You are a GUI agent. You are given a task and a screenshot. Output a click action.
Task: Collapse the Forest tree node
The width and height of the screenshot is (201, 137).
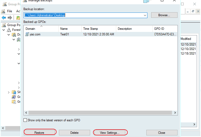pos(3,30)
